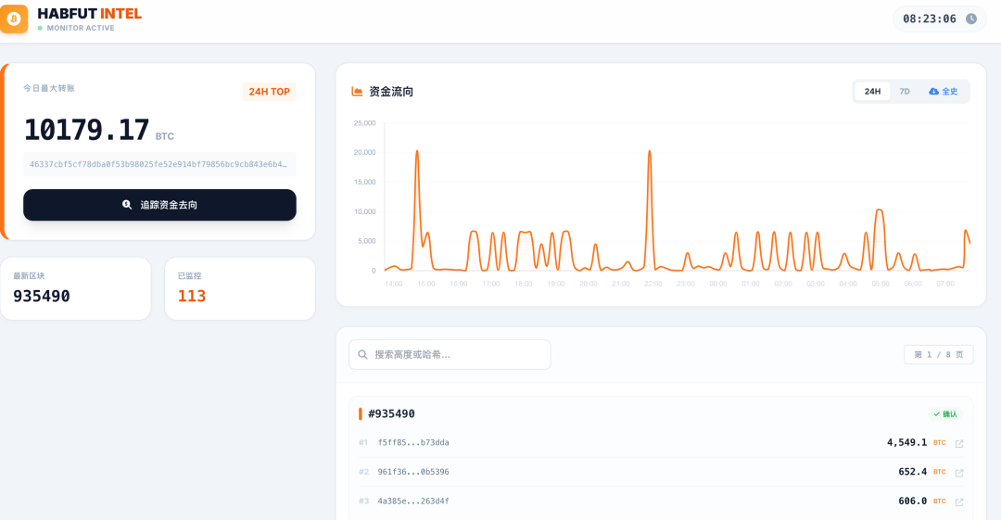
Task: Click the latest block number 935490 card
Action: pos(75,288)
